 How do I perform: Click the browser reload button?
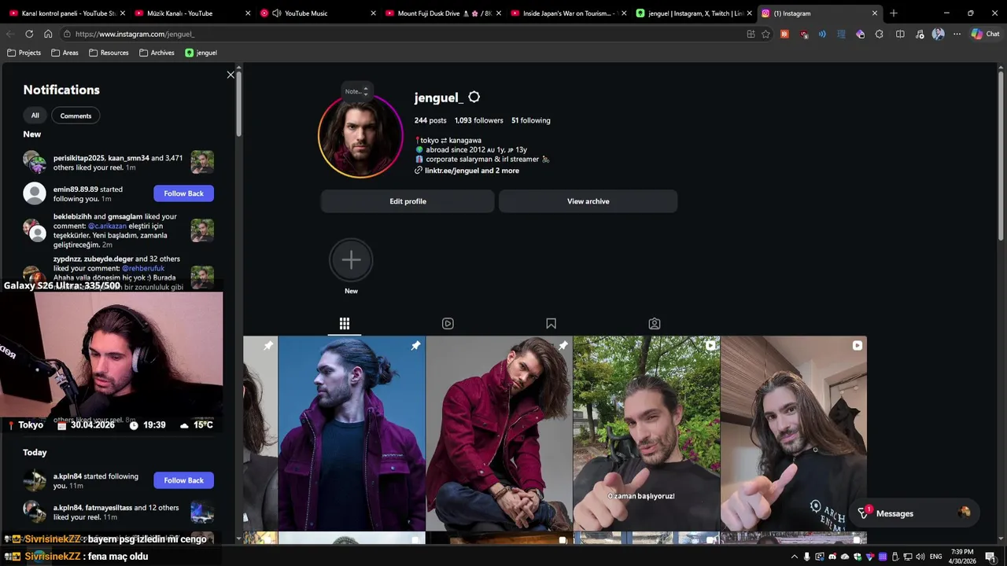pos(29,34)
